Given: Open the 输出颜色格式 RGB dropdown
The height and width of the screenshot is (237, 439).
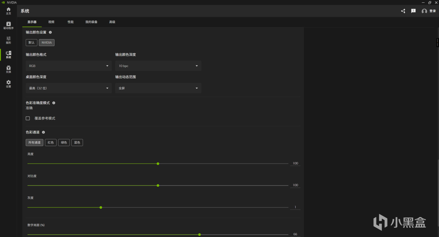Looking at the screenshot, I should (69, 66).
